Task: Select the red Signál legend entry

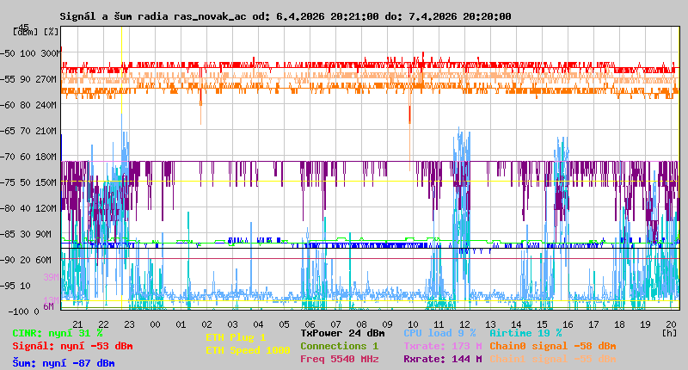Action: pyautogui.click(x=72, y=346)
